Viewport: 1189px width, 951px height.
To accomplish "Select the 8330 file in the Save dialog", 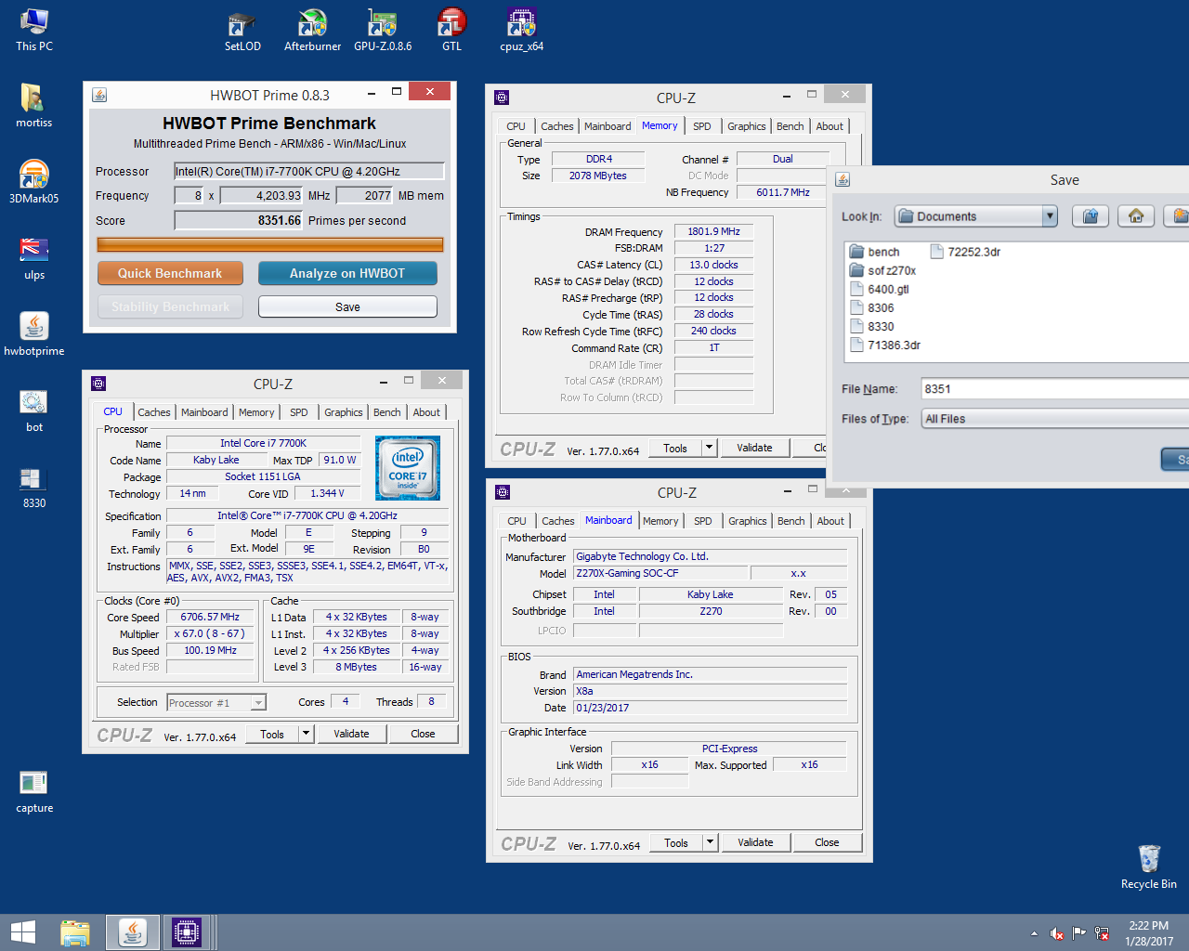I will tap(872, 326).
